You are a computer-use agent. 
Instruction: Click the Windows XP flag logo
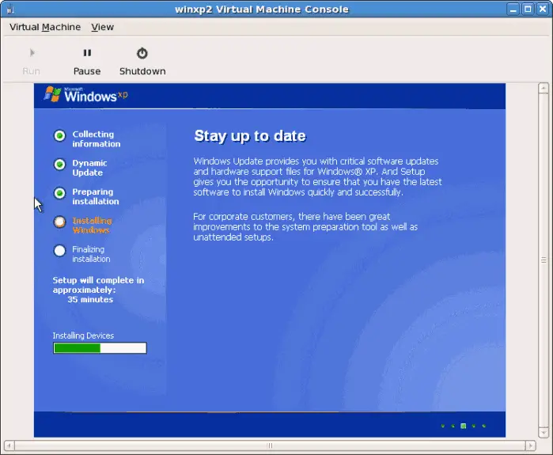tap(54, 95)
